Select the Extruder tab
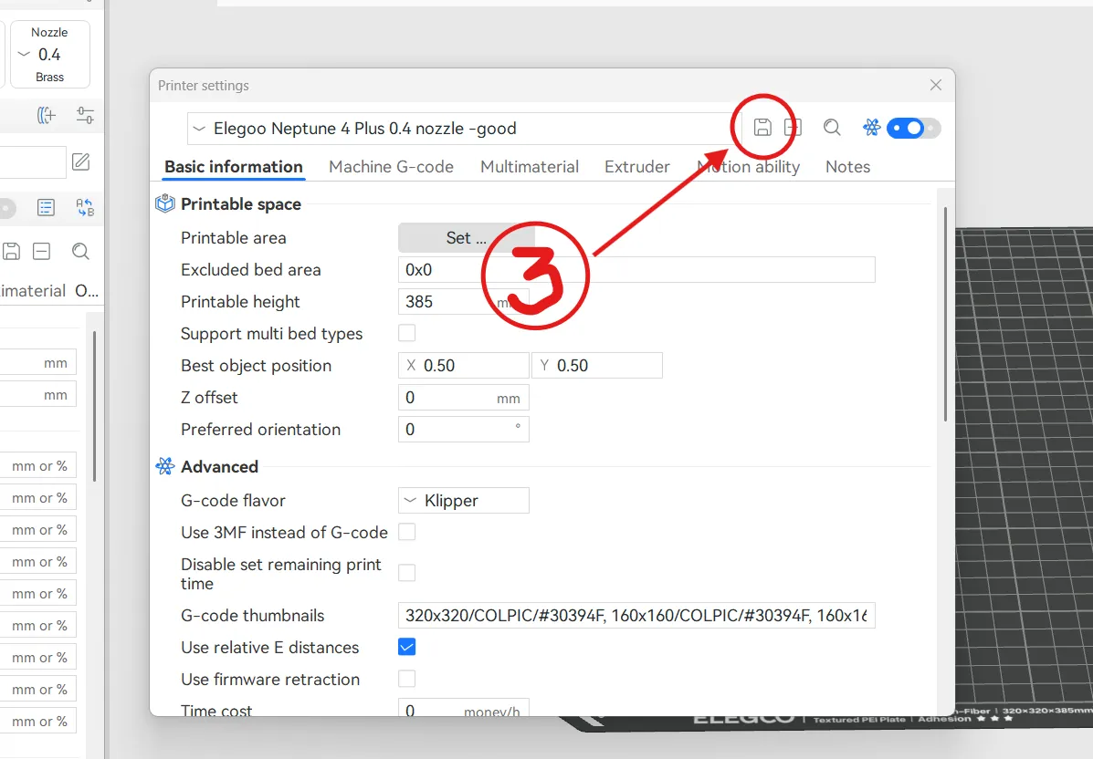This screenshot has width=1093, height=759. [x=637, y=167]
